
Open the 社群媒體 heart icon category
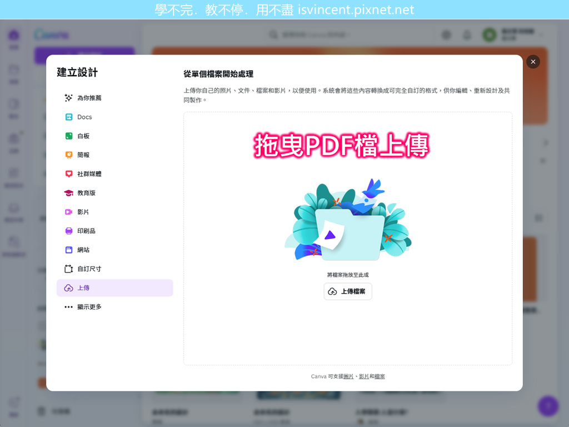[68, 174]
